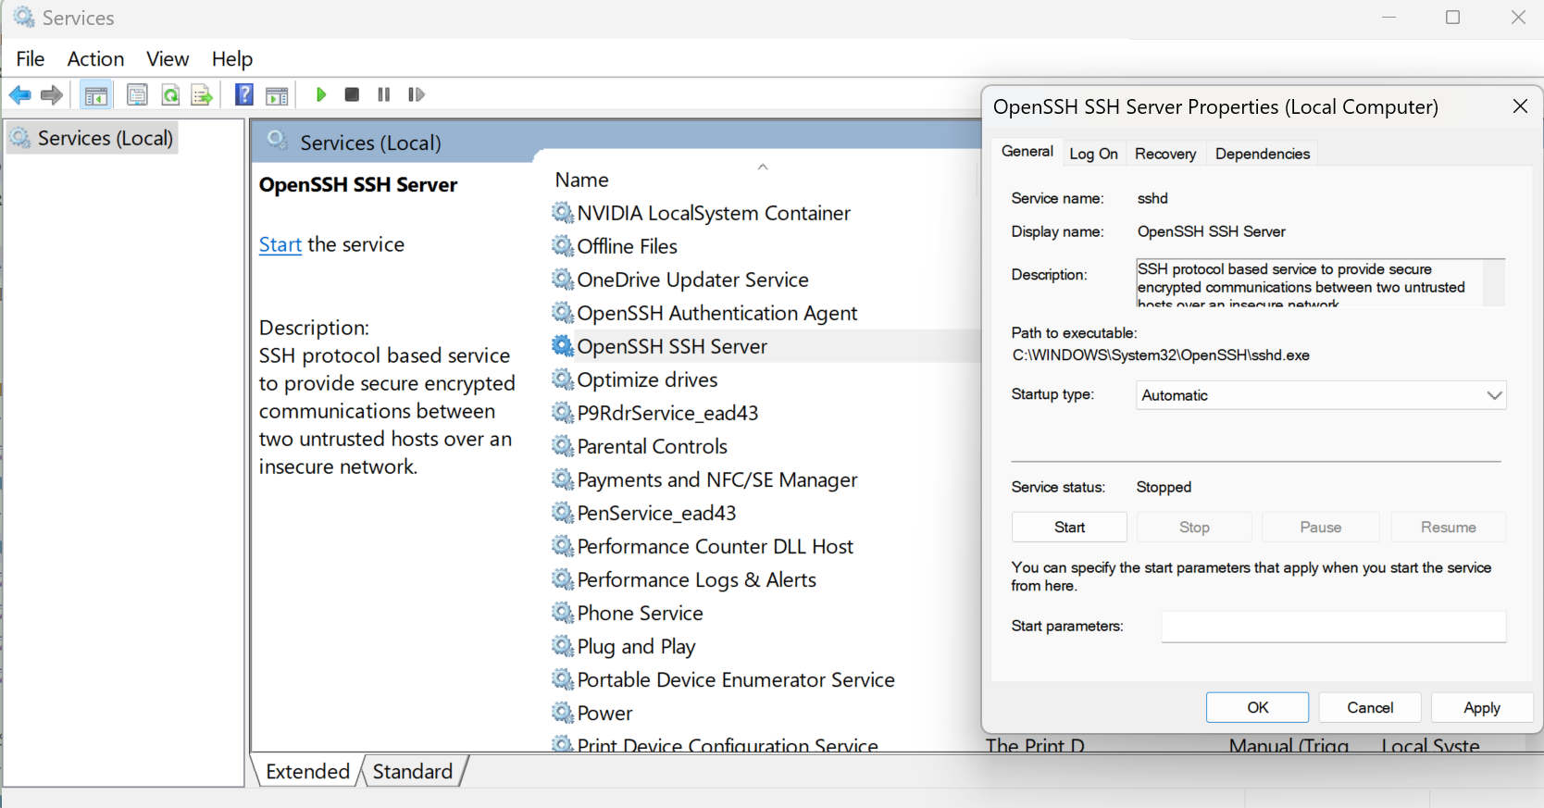Select the Offline Files gear icon
Screen dimensions: 1544x808
pyautogui.click(x=563, y=246)
